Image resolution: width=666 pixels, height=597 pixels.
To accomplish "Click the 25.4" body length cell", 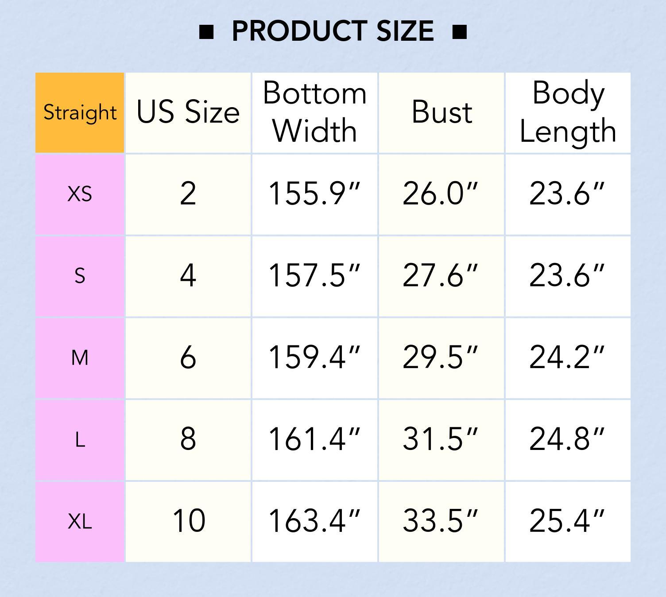I will click(x=568, y=521).
